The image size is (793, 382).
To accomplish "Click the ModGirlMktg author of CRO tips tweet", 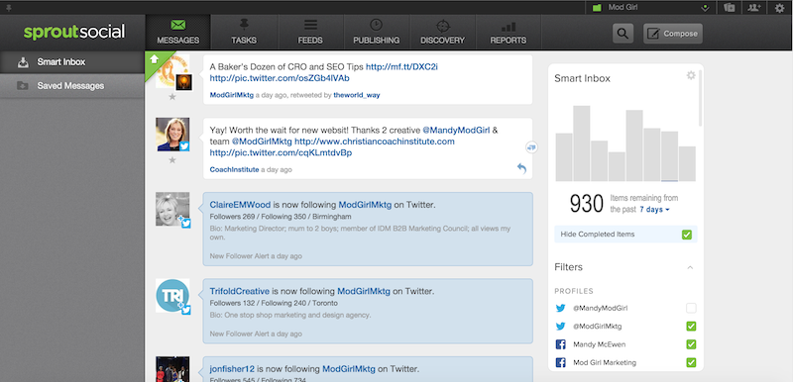I will (232, 95).
